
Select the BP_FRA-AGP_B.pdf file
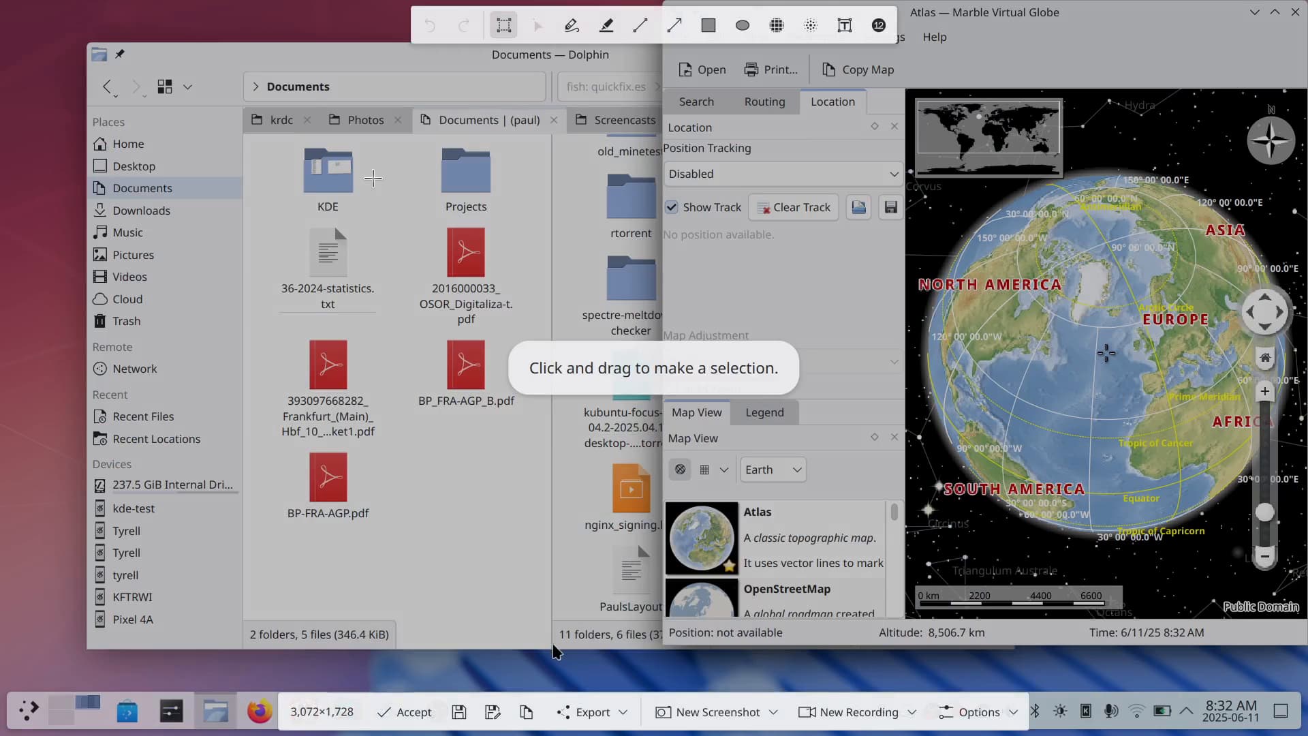(466, 373)
